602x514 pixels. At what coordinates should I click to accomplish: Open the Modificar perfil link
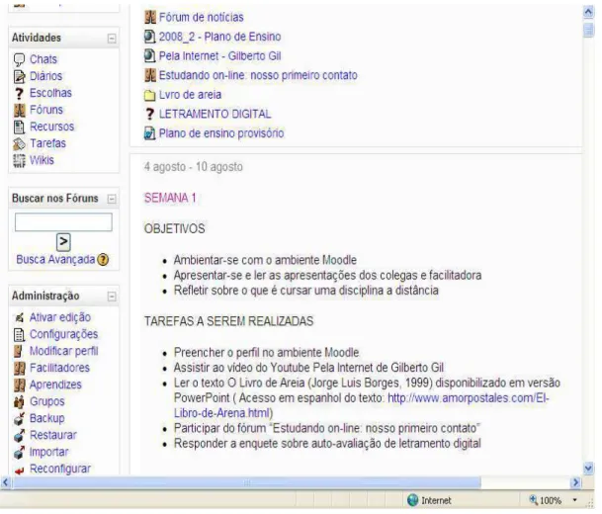click(x=64, y=351)
